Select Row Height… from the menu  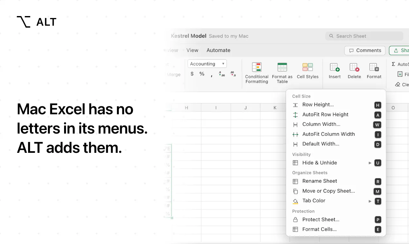(336, 105)
